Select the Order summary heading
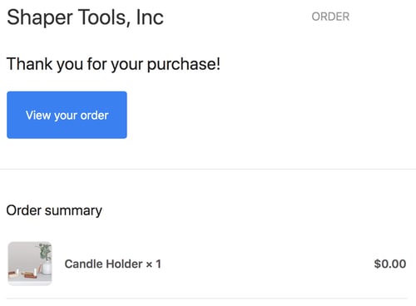Image resolution: width=416 pixels, height=306 pixels. [54, 210]
